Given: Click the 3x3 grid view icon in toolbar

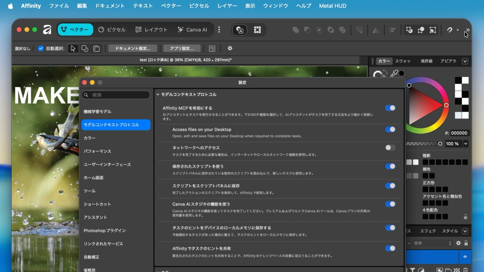Looking at the screenshot, I should pos(258,30).
